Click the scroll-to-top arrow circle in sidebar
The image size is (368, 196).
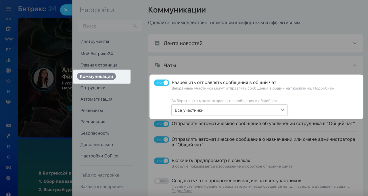tap(8, 178)
